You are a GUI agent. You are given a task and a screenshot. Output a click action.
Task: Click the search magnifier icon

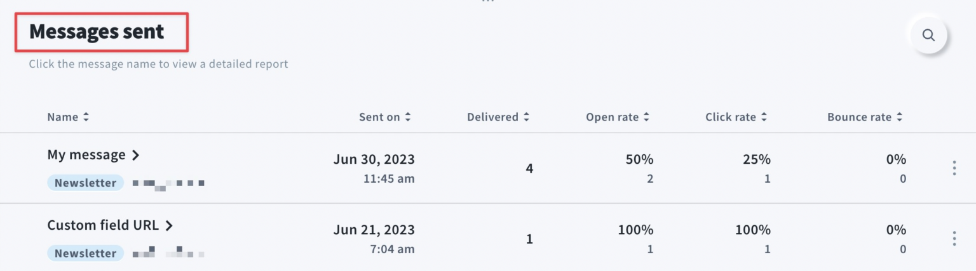(928, 36)
